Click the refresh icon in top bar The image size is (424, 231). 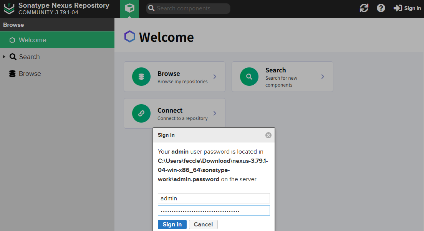[364, 8]
